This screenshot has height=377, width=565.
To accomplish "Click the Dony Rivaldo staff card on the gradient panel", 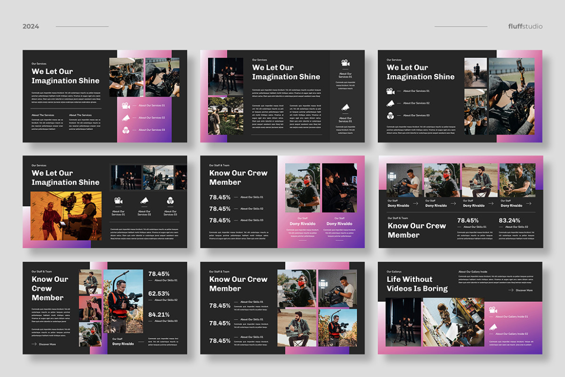I will point(303,223).
